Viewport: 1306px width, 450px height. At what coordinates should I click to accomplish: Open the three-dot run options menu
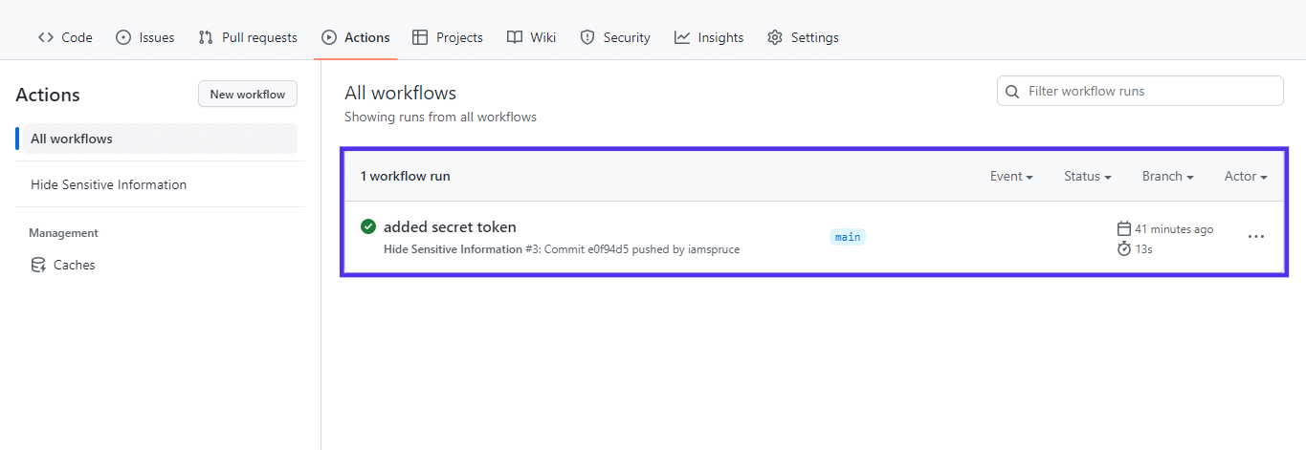[1256, 237]
